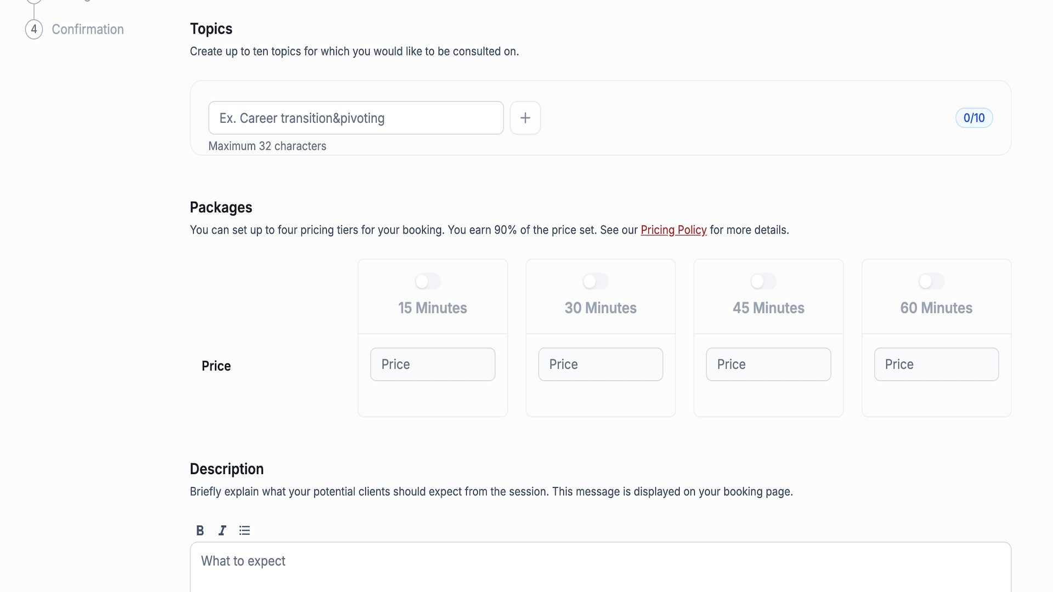Apply bold formatting in description editor
This screenshot has width=1053, height=592.
tap(200, 530)
